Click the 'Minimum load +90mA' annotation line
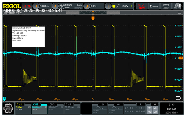Image resolution: width=184 pixels, height=115 pixels. click(22, 28)
